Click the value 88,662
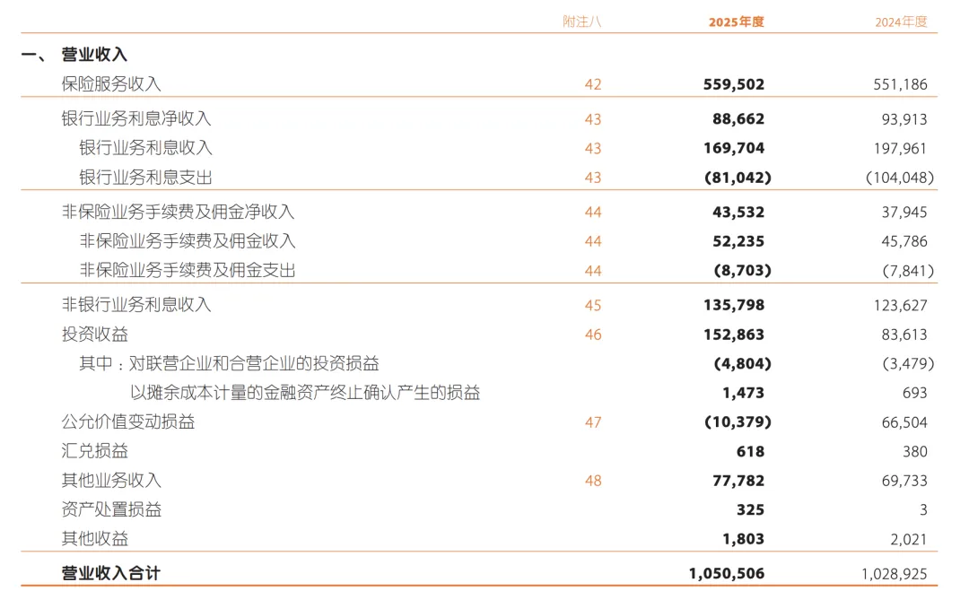 (738, 118)
